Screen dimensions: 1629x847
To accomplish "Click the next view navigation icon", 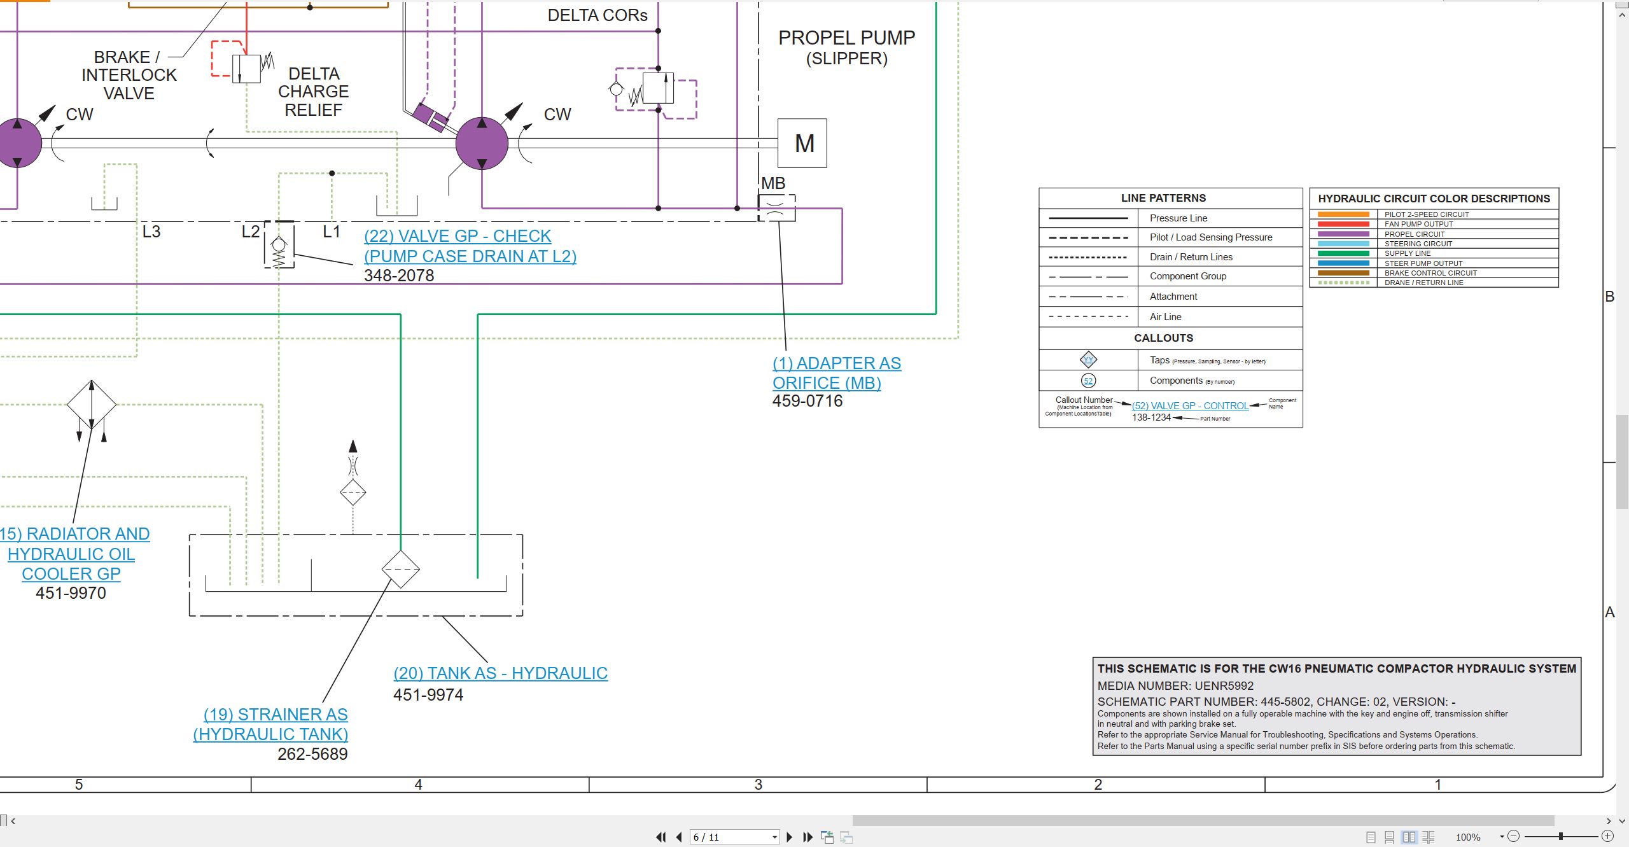I will pyautogui.click(x=846, y=837).
